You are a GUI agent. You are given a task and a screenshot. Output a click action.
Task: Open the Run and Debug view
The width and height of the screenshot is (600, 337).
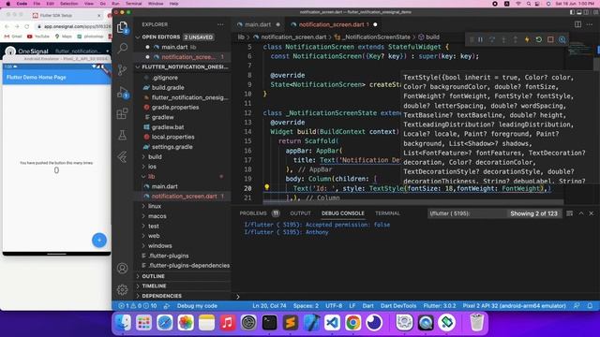[123, 92]
